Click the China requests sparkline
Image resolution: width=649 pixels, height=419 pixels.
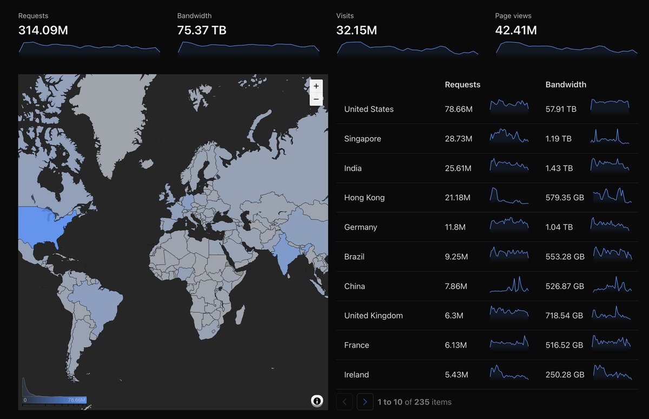pyautogui.click(x=509, y=284)
